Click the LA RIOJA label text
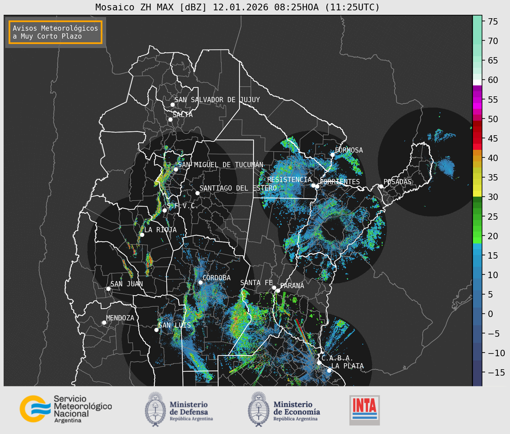The image size is (510, 434). 160,230
